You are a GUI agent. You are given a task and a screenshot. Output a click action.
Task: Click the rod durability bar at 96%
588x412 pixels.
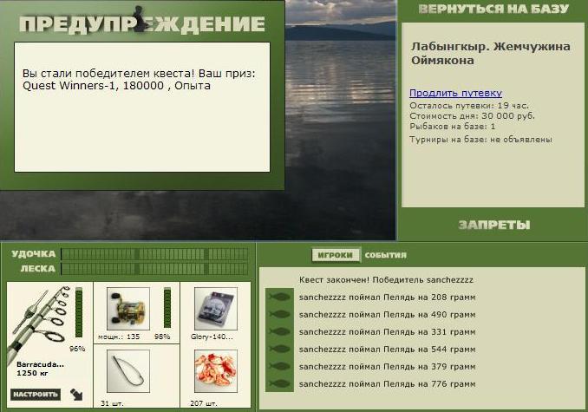pyautogui.click(x=79, y=312)
